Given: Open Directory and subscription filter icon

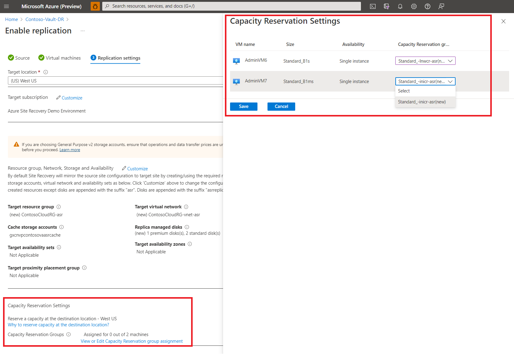Looking at the screenshot, I should [386, 6].
